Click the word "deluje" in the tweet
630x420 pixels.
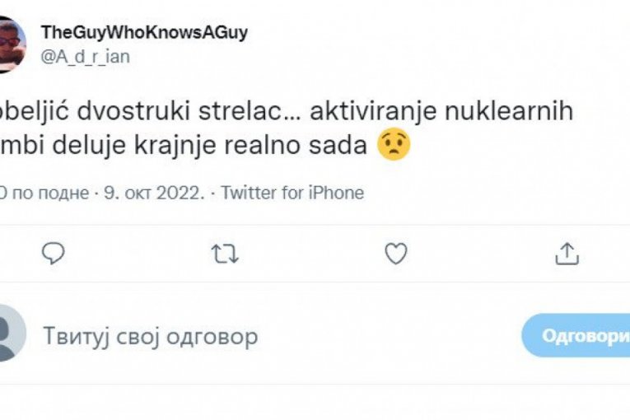coord(89,147)
